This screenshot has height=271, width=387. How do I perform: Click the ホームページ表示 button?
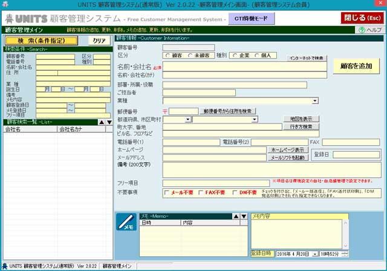point(288,150)
